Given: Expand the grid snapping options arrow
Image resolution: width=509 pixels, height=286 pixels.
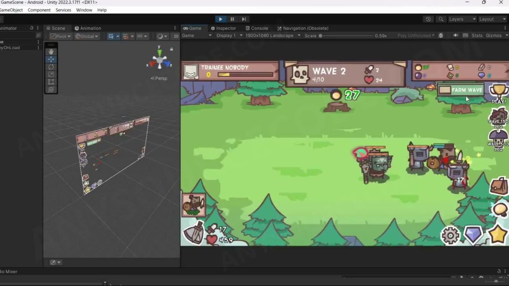Looking at the screenshot, I should click(132, 36).
